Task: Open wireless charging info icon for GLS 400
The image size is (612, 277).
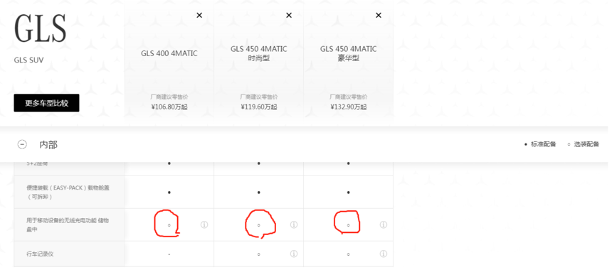Action: click(204, 224)
